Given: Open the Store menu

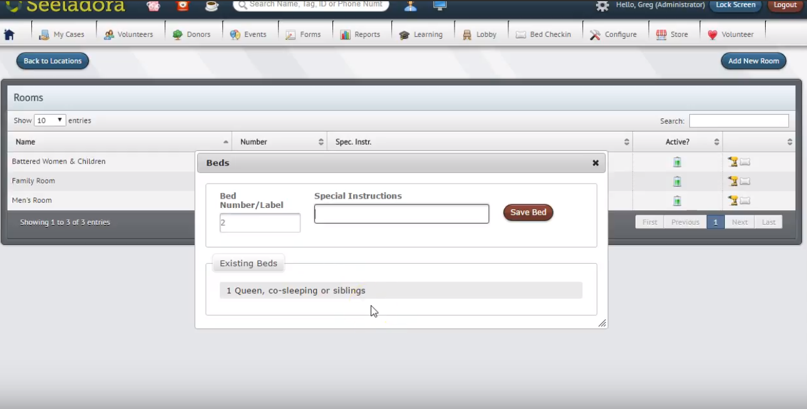Looking at the screenshot, I should tap(672, 34).
